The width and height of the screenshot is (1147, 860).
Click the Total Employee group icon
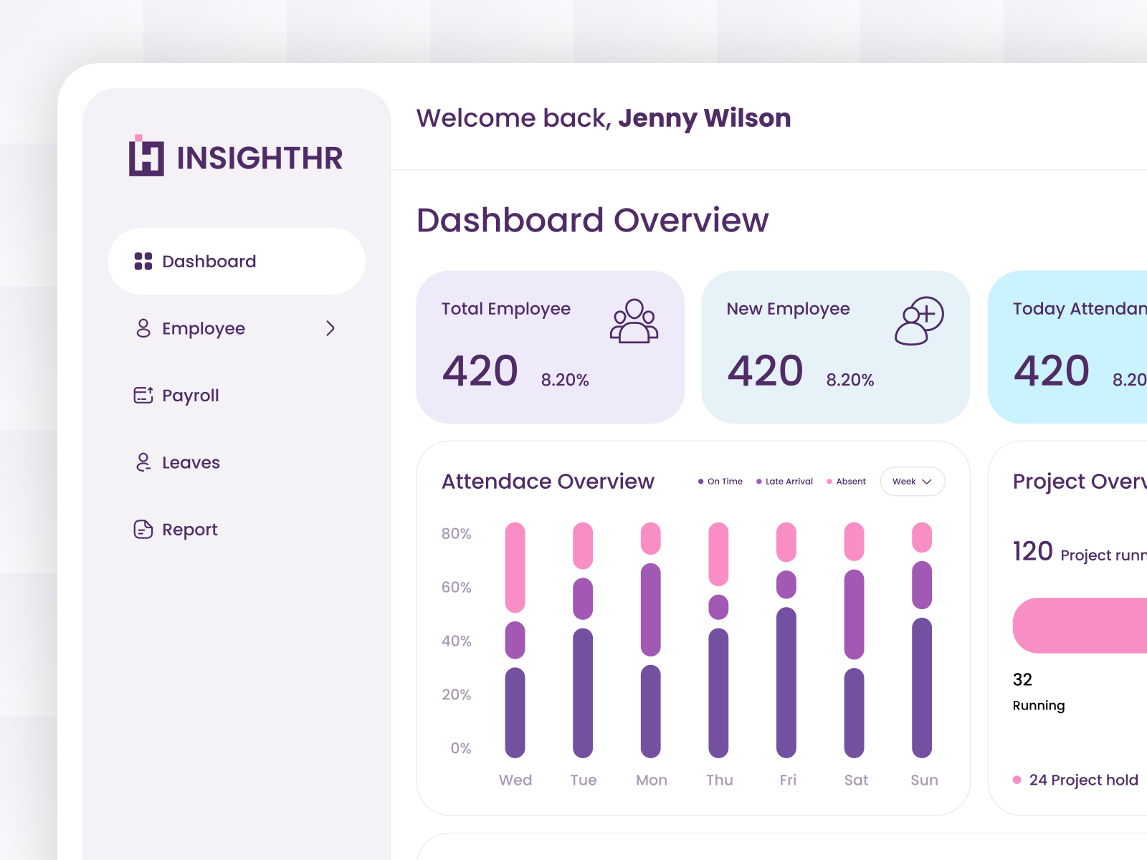[x=635, y=320]
